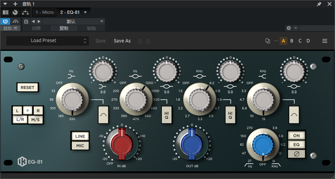This screenshot has height=179, width=335.
Task: Click Save As
Action: pyautogui.click(x=122, y=41)
